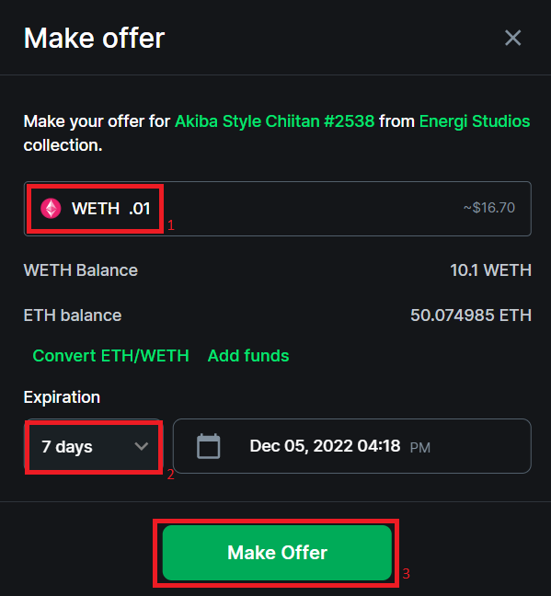This screenshot has width=551, height=596.
Task: Click the Add funds link
Action: (248, 356)
